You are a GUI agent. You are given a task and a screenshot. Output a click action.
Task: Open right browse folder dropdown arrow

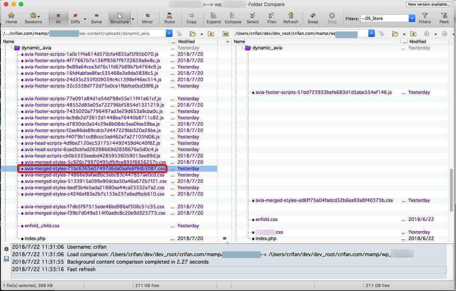404,34
